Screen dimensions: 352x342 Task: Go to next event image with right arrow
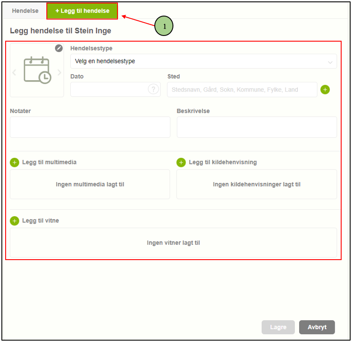coord(60,72)
